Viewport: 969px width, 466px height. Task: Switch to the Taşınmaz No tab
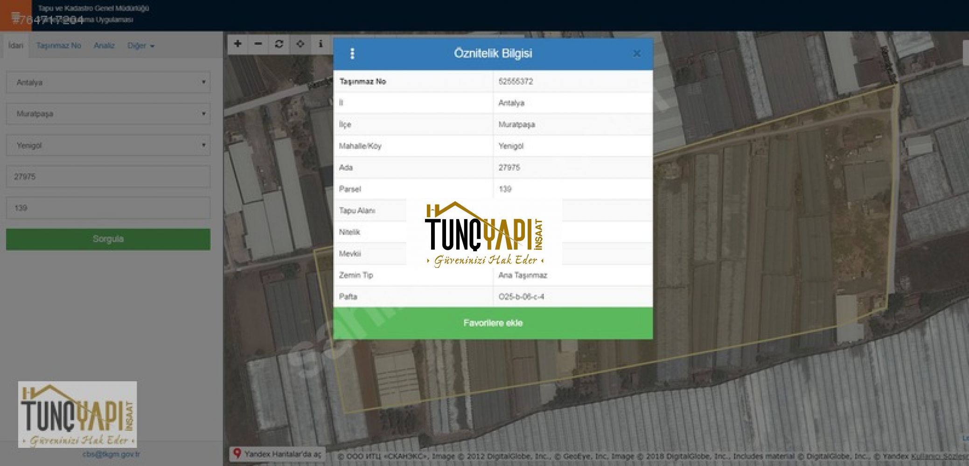pyautogui.click(x=59, y=46)
